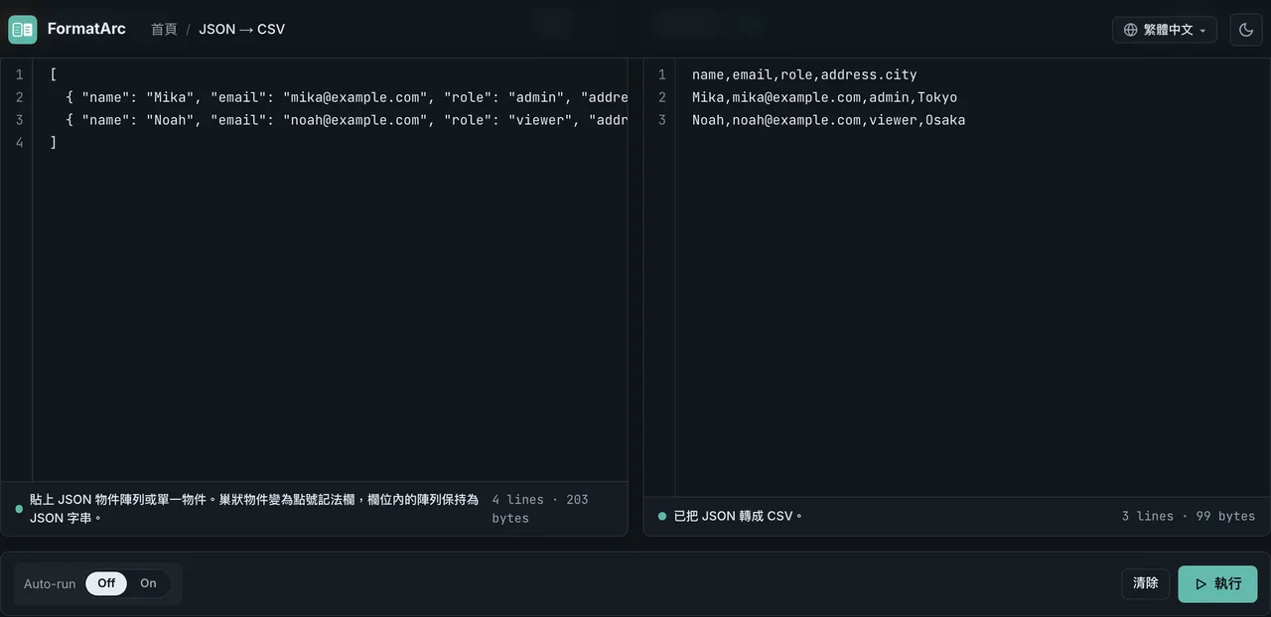
Task: Switch Auto-run to Off
Action: [106, 583]
